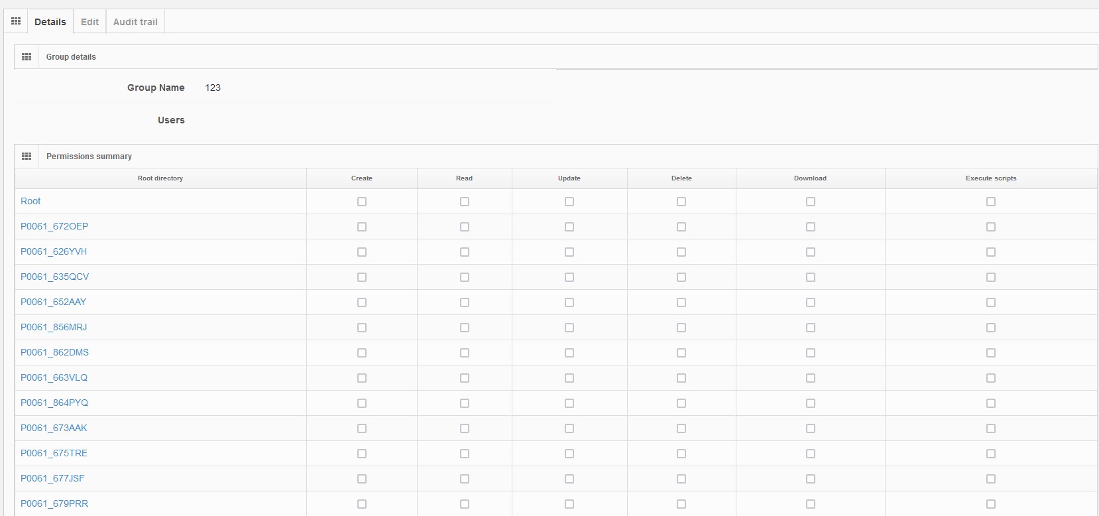The width and height of the screenshot is (1099, 516).
Task: Follow the P0061_862DMS link
Action: (x=54, y=352)
